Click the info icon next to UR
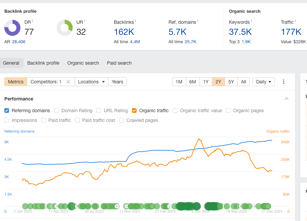The image size is (307, 221). (x=85, y=21)
